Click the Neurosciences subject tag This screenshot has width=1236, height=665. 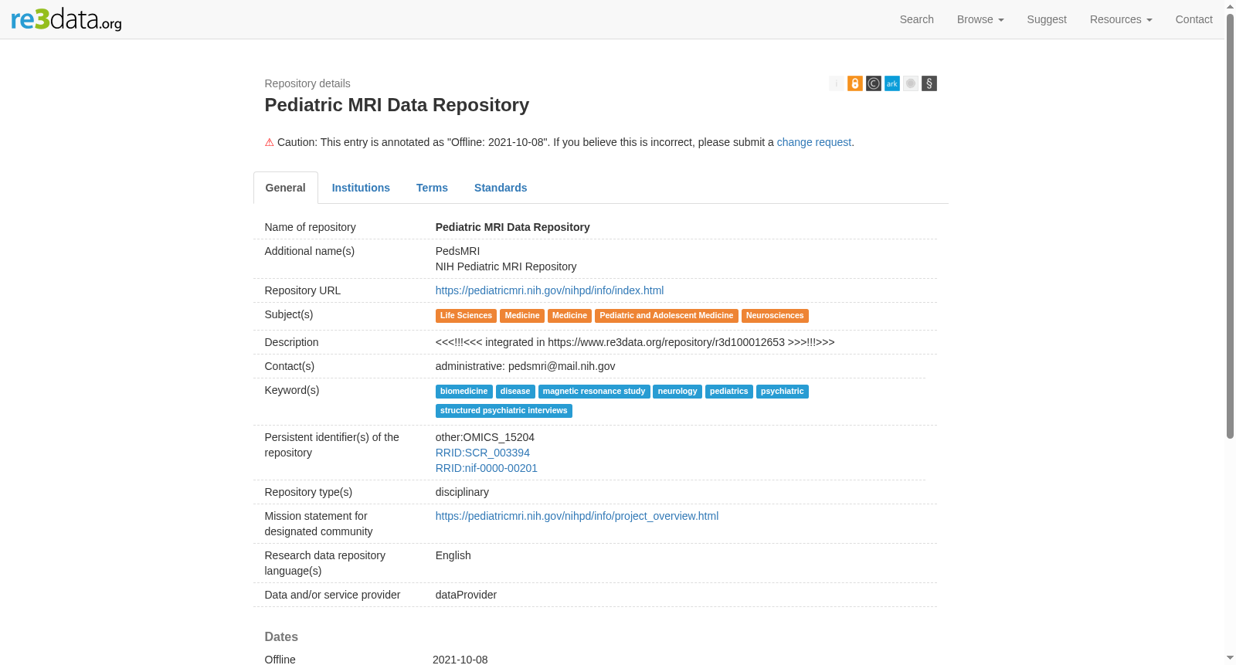click(x=775, y=315)
